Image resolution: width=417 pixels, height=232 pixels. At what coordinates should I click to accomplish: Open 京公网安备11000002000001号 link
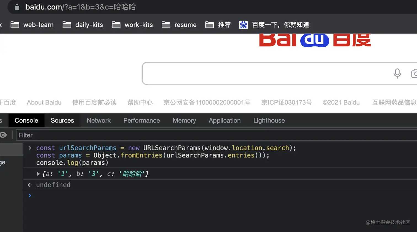pyautogui.click(x=207, y=103)
